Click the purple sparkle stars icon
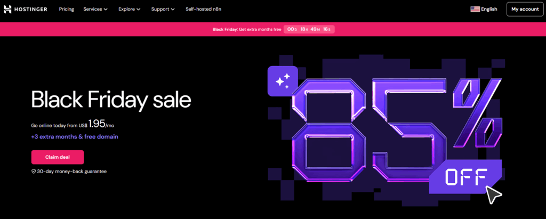The width and height of the screenshot is (546, 219). click(x=283, y=81)
